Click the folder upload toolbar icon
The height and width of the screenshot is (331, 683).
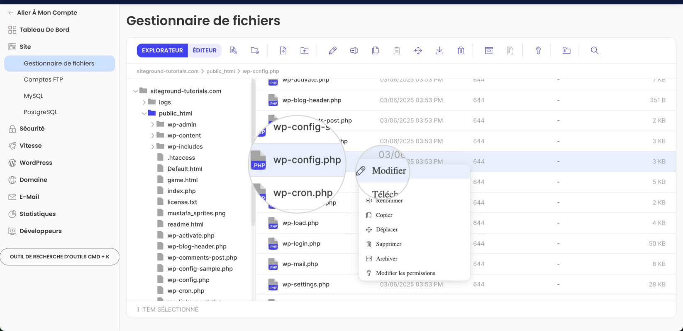pos(305,51)
